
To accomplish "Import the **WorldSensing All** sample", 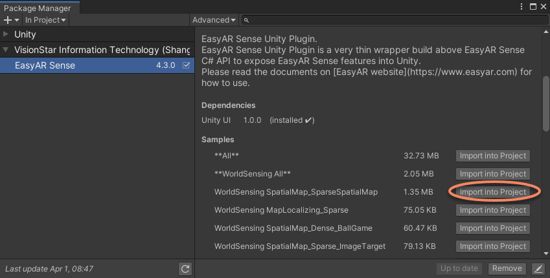I will pos(493,174).
